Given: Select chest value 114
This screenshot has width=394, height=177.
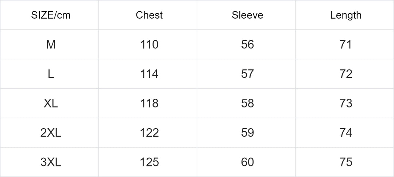Looking at the screenshot, I should click(x=149, y=74).
